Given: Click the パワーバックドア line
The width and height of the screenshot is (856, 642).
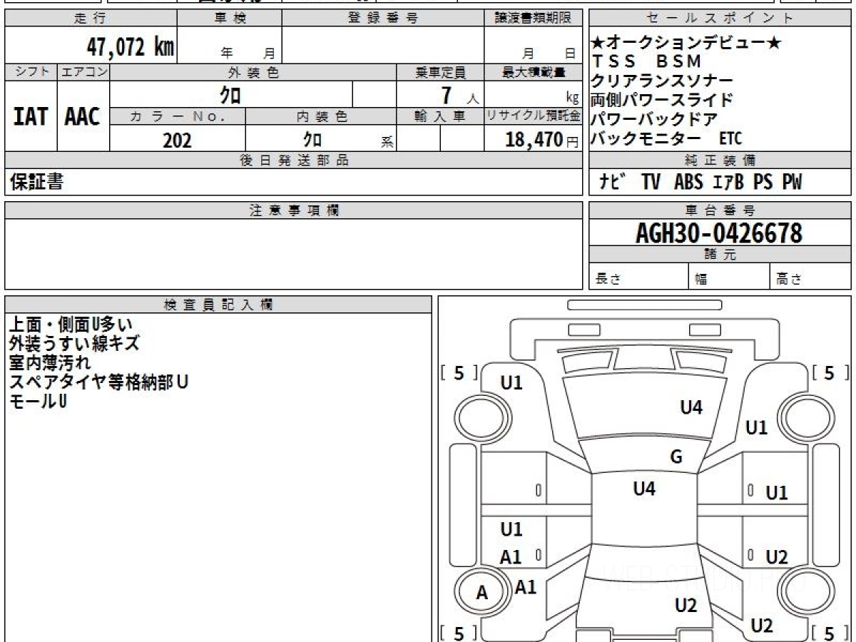Looking at the screenshot, I should coord(653,118).
